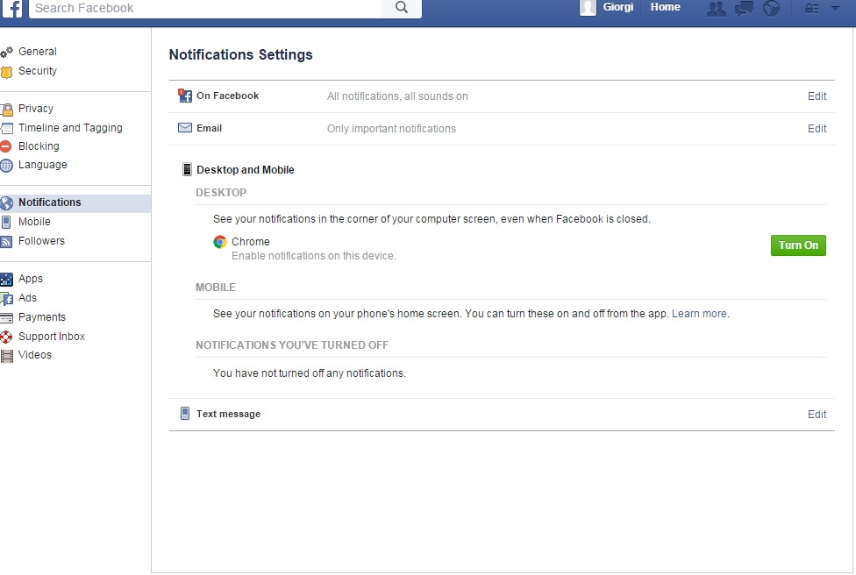Click the Giorgi profile picture
856x575 pixels.
[x=588, y=8]
